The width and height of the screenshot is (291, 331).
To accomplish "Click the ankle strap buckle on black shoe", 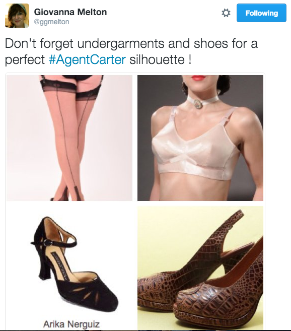I will pyautogui.click(x=47, y=243).
